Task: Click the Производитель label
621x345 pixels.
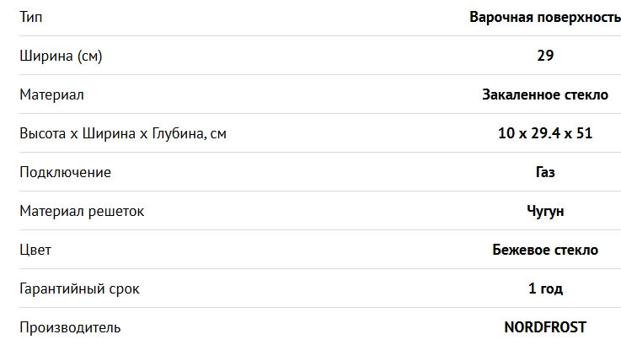Action: (x=70, y=327)
